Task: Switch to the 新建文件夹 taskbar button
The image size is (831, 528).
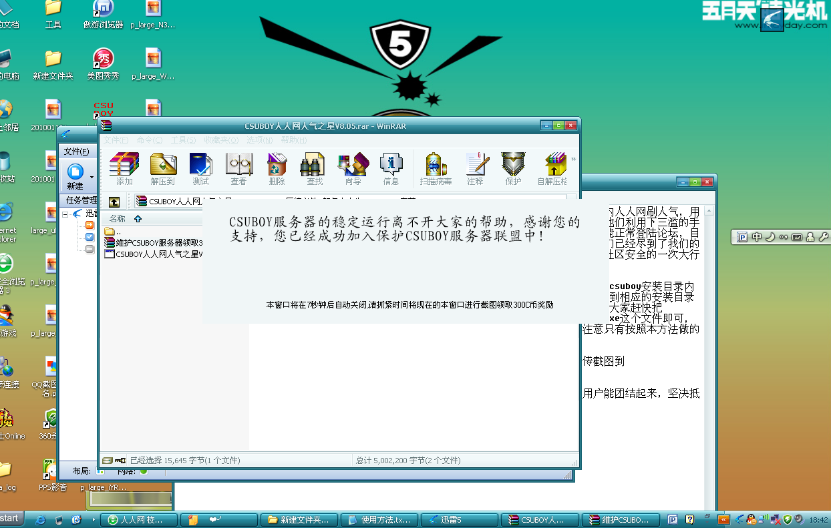Action: [299, 519]
